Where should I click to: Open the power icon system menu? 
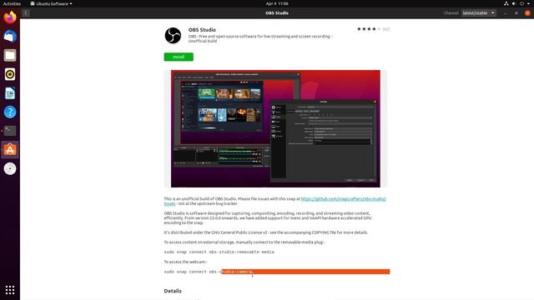click(521, 3)
